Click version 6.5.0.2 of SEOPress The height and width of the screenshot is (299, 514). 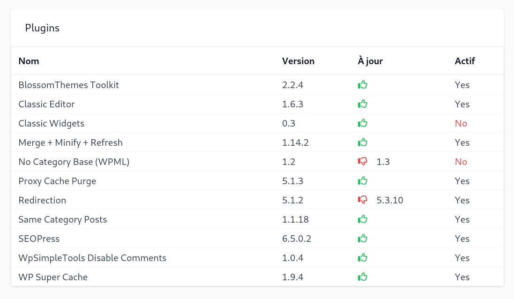click(297, 239)
